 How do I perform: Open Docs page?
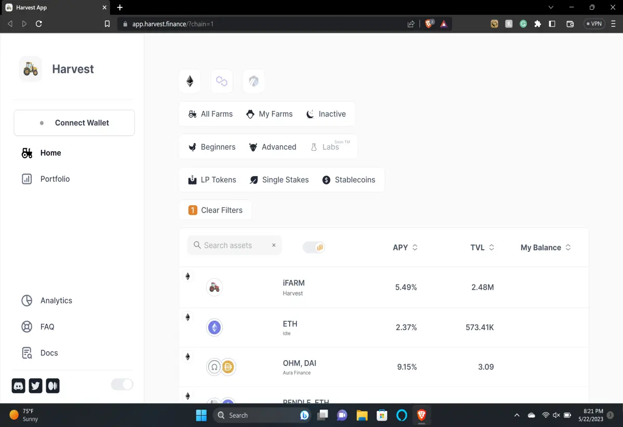[x=40, y=353]
